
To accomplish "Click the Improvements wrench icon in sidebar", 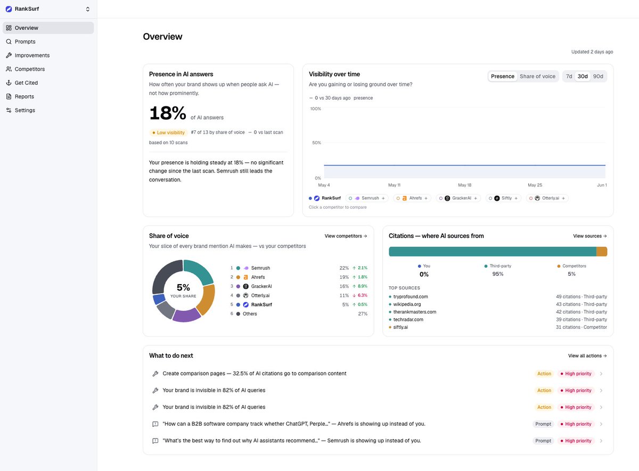I will pyautogui.click(x=9, y=55).
